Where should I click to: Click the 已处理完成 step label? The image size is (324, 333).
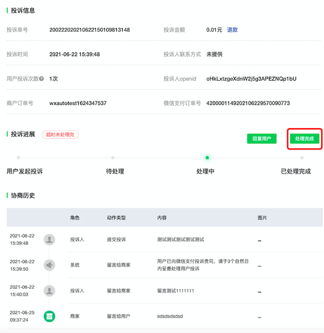[x=296, y=171]
